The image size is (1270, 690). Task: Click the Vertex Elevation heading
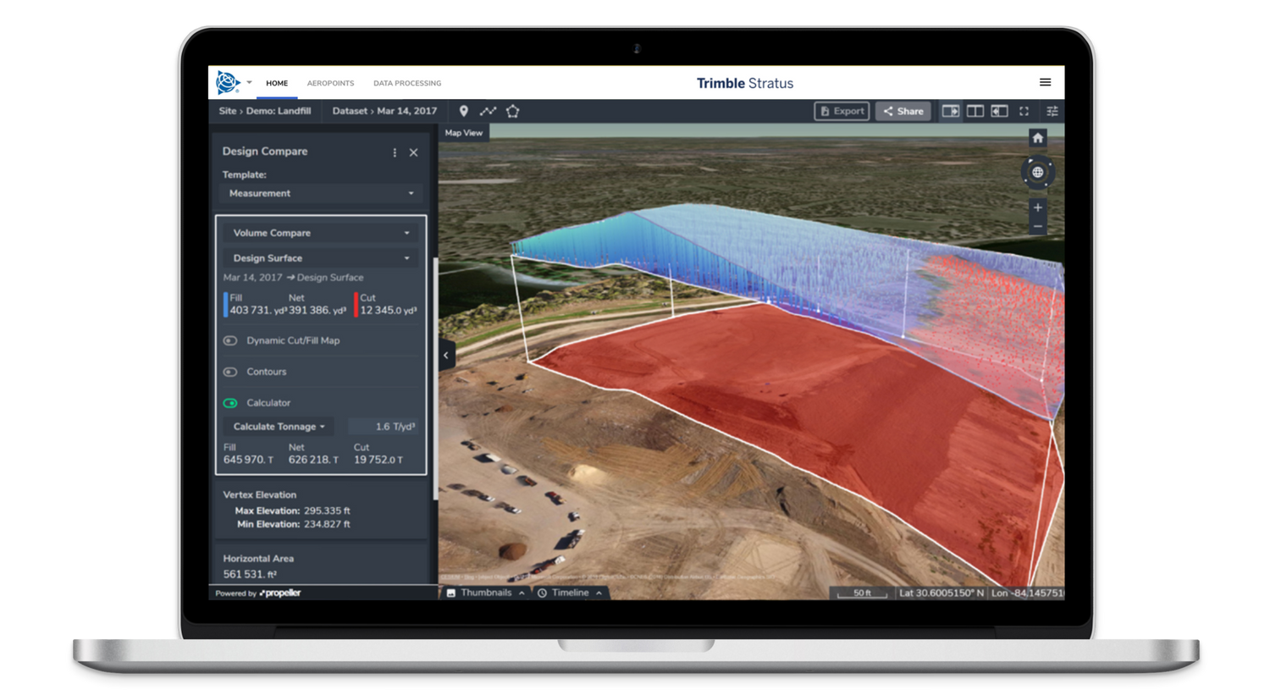[259, 494]
